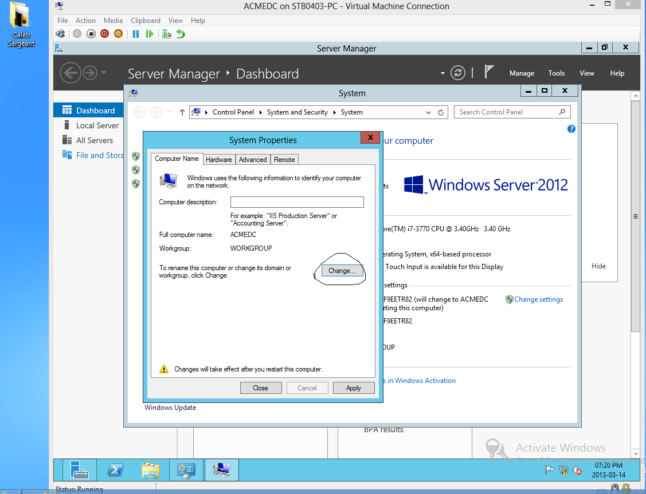Image resolution: width=646 pixels, height=494 pixels.
Task: Open the Action menu
Action: (x=85, y=21)
